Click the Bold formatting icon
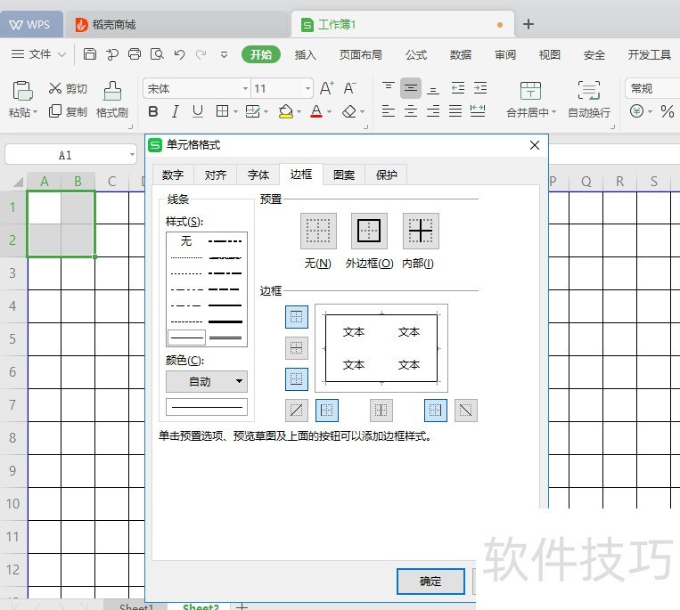 click(153, 111)
